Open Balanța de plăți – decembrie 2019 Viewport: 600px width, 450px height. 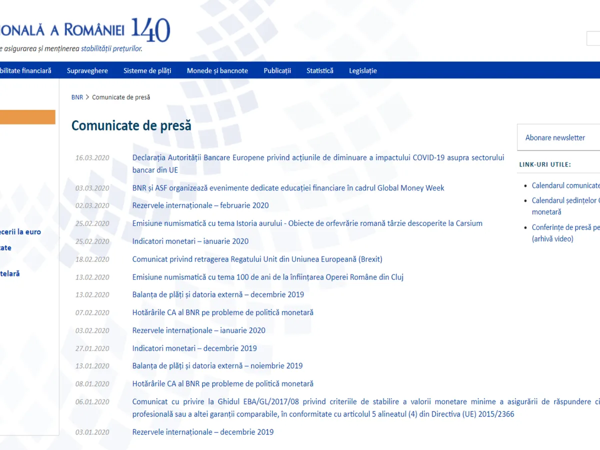coord(218,294)
